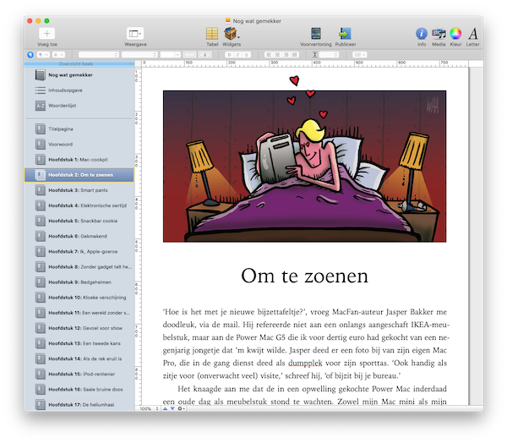Toggle bold formatting
This screenshot has width=507, height=443.
coord(229,55)
